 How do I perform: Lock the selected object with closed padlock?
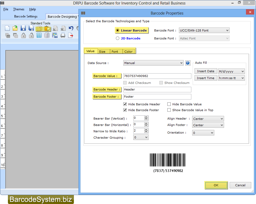[x=23, y=35]
